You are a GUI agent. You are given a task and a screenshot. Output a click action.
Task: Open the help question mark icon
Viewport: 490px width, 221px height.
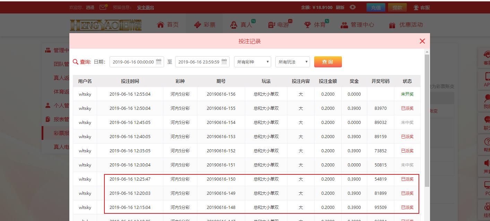point(487,142)
